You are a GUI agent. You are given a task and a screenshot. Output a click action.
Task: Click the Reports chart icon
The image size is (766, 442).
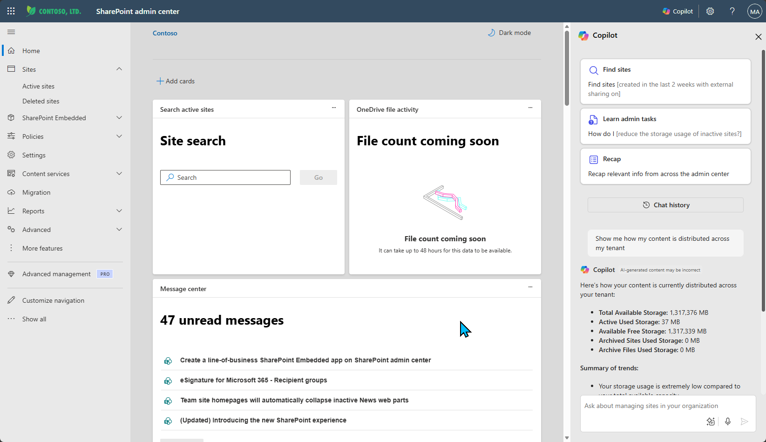pos(11,211)
